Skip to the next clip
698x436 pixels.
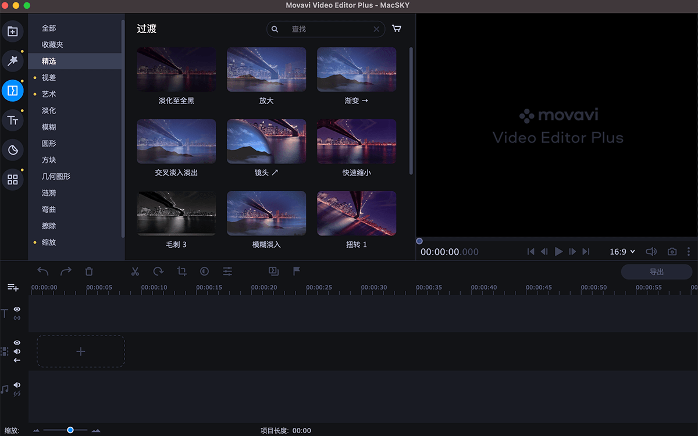(x=586, y=252)
